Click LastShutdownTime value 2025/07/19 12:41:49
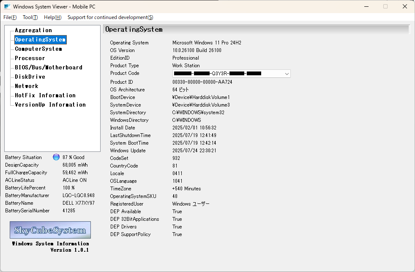 [x=194, y=135]
